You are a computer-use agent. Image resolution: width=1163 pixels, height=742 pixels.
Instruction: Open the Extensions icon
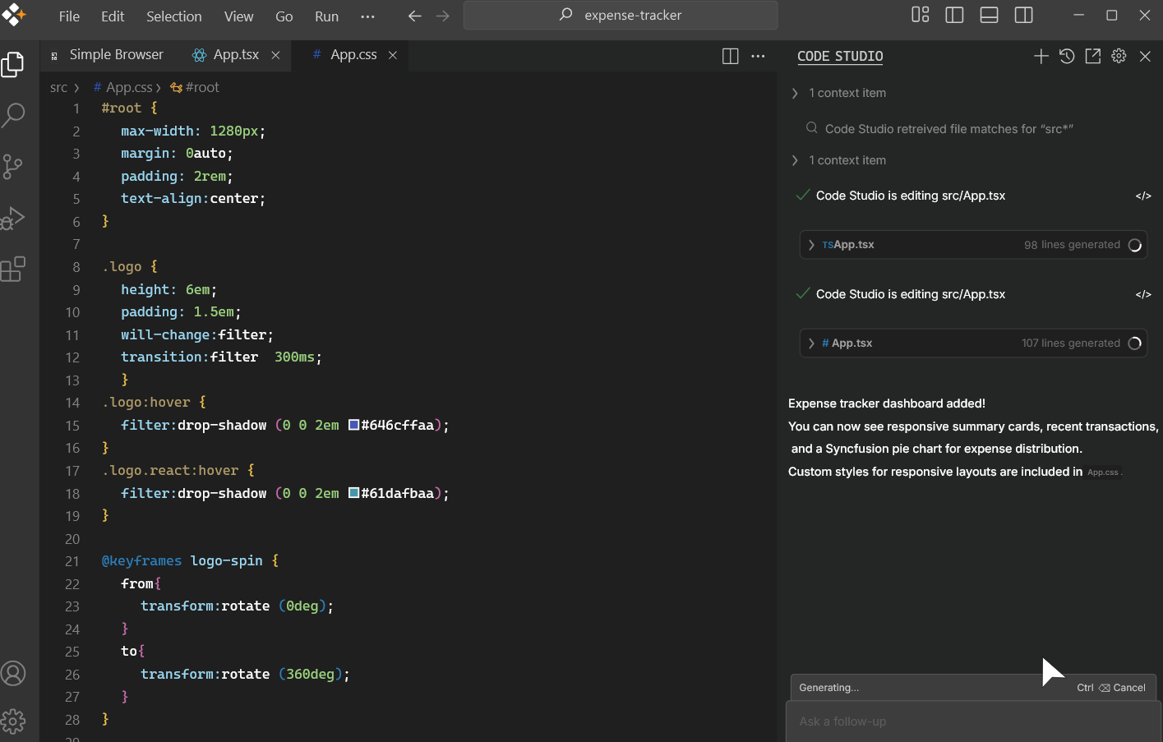point(13,270)
